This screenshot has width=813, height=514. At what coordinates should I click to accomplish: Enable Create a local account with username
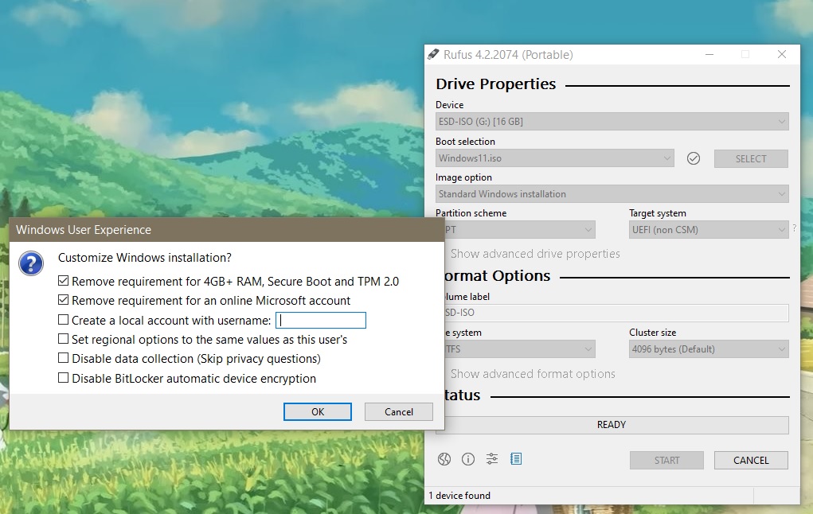pyautogui.click(x=63, y=320)
